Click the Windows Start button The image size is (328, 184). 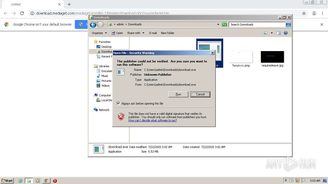coord(7,180)
